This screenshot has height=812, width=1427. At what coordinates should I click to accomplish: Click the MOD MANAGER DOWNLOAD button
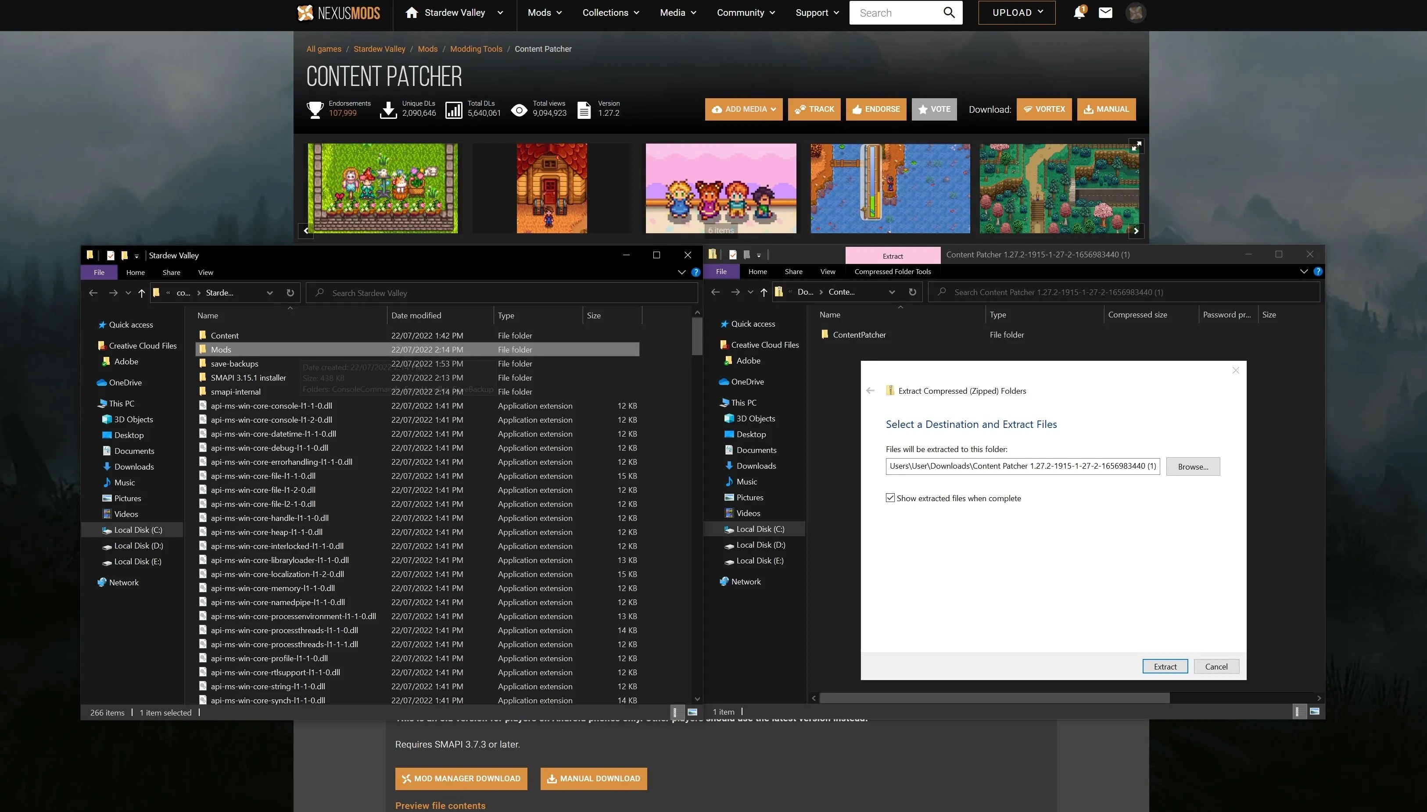pos(461,779)
